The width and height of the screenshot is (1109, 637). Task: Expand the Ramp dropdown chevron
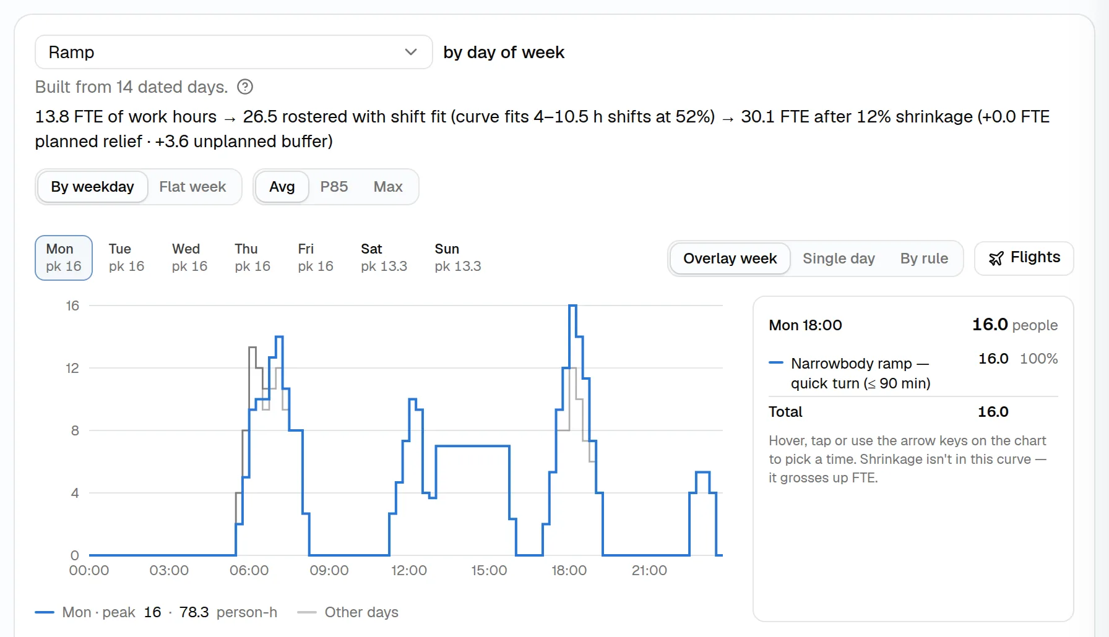coord(411,52)
